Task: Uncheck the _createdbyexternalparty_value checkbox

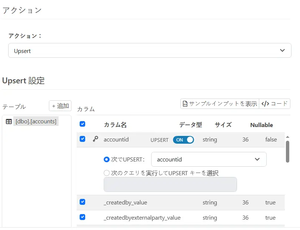Action: point(83,217)
